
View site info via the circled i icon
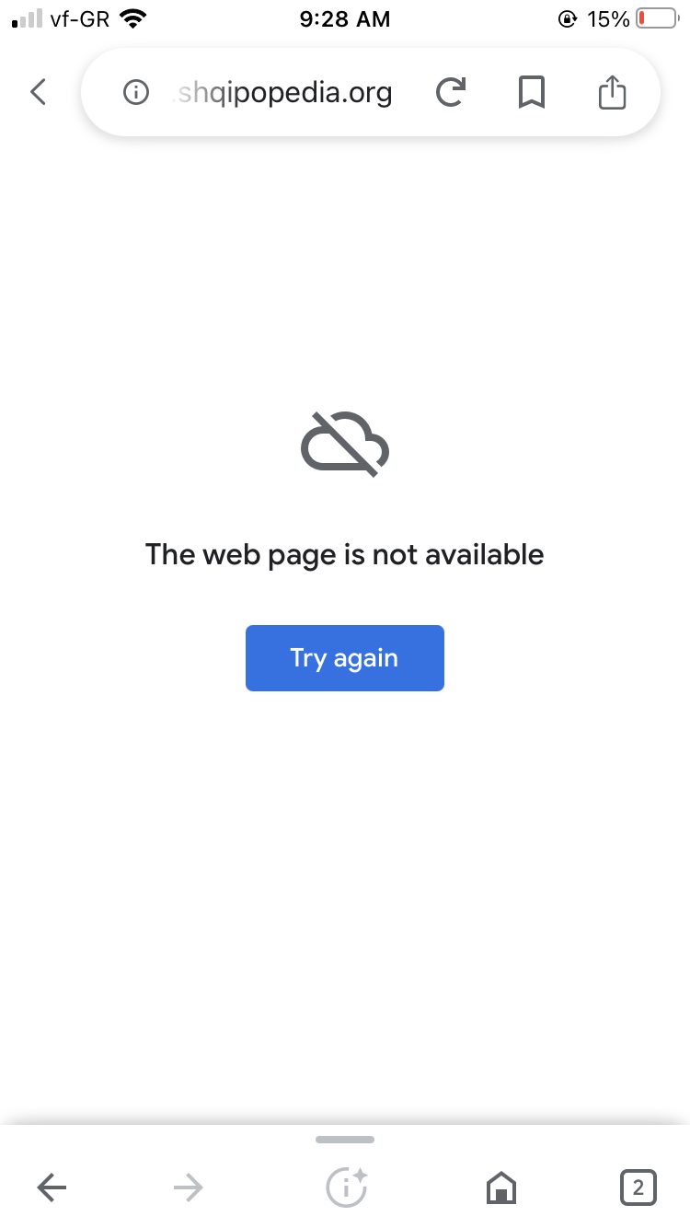coord(136,92)
